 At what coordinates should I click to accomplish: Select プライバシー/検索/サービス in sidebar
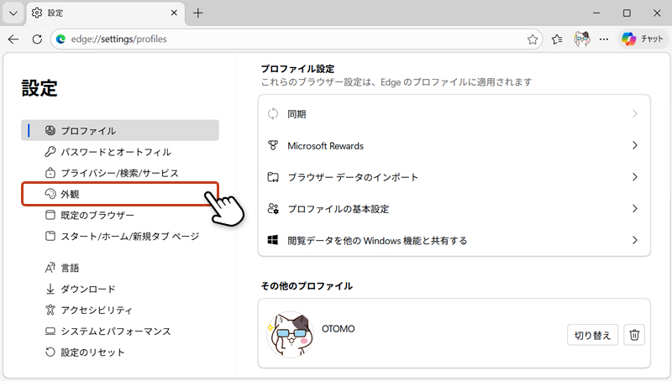coord(119,173)
